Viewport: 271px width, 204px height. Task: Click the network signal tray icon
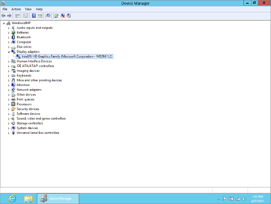[238, 199]
